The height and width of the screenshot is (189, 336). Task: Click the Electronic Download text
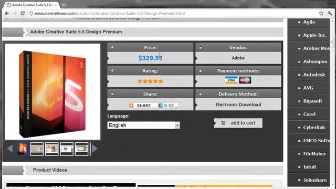click(238, 104)
